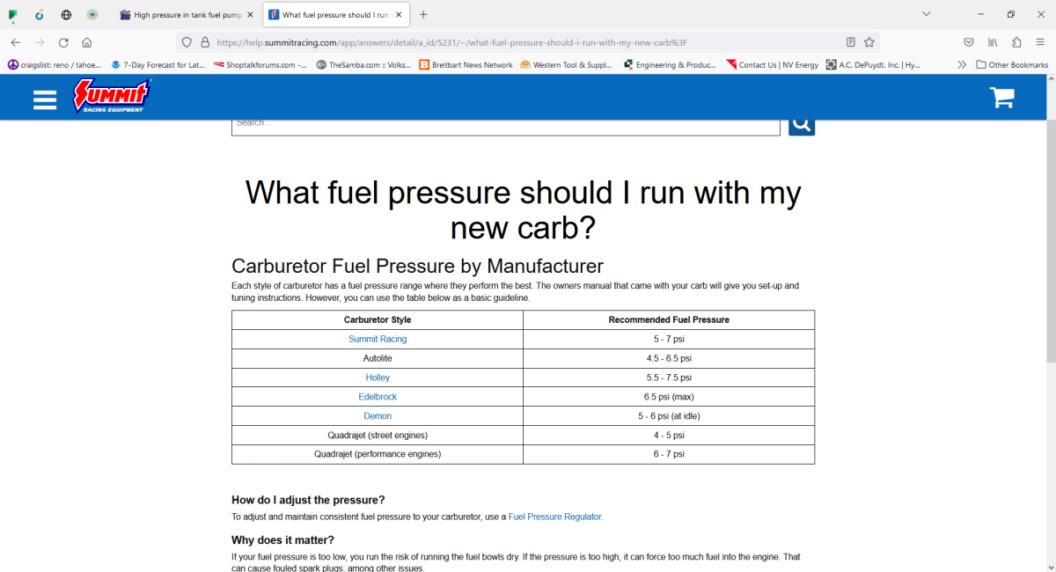Select the 6.5 psi (max) value
Screen dimensions: 1056x572
[669, 397]
